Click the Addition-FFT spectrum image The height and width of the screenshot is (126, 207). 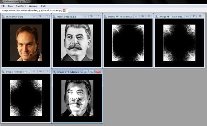26,98
